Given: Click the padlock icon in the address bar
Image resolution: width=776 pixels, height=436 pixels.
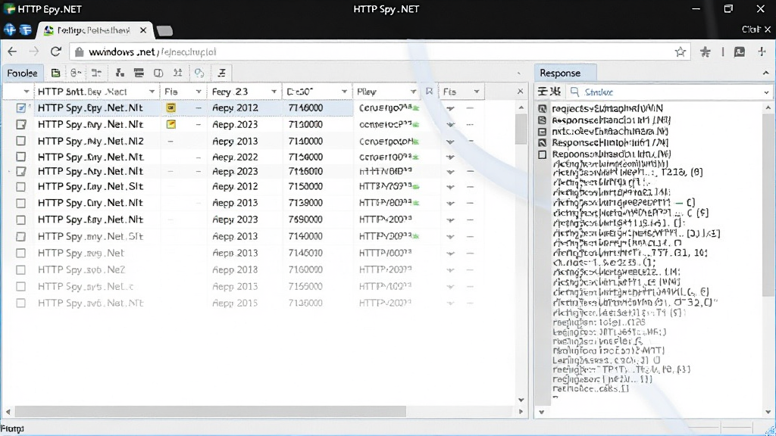Looking at the screenshot, I should click(79, 52).
